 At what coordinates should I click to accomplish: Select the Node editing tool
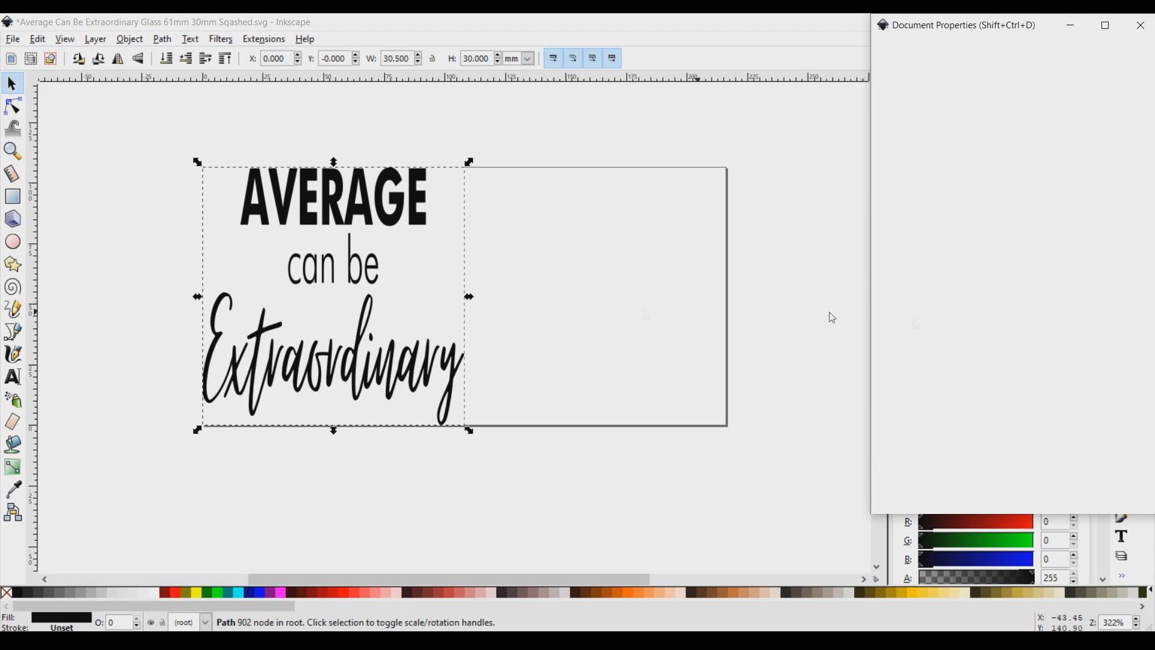click(13, 107)
